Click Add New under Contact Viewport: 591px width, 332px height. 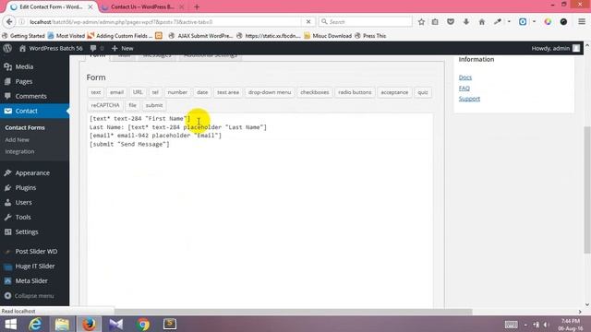[x=17, y=139]
